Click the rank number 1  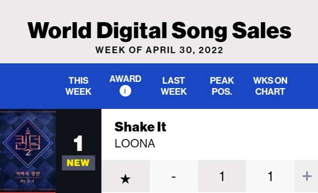tap(78, 143)
